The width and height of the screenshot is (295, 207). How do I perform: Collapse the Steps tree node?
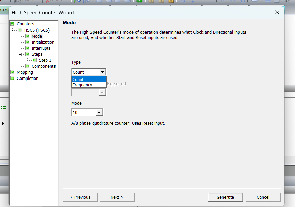(x=20, y=54)
